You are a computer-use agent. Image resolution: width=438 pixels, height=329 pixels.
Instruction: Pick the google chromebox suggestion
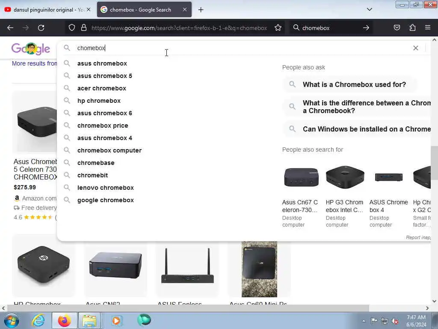[105, 200]
